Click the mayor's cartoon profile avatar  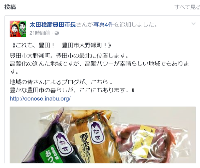coord(18,29)
